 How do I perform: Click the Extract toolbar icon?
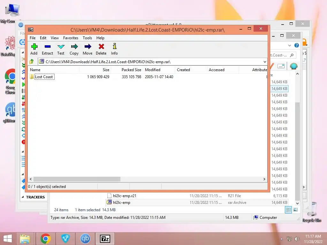pyautogui.click(x=47, y=49)
